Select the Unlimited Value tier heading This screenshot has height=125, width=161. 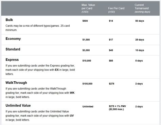tap(18, 106)
